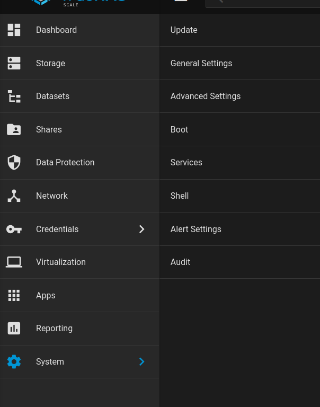Expand the Credentials submenu chevron
This screenshot has width=320, height=407.
pos(141,229)
